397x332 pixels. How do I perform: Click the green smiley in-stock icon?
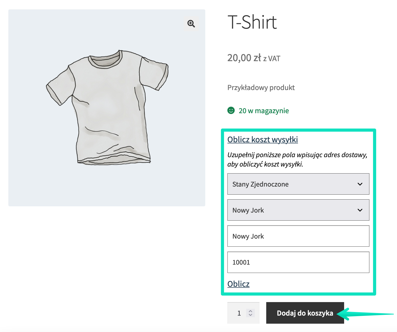231,111
